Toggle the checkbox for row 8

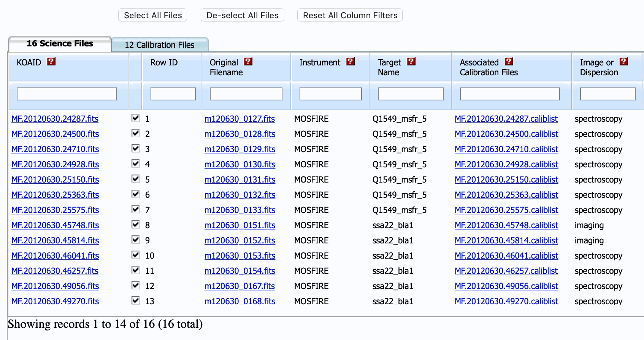point(135,224)
